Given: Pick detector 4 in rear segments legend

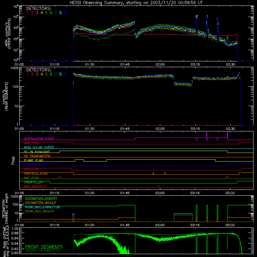Looking at the screenshot, I should tap(42, 74).
